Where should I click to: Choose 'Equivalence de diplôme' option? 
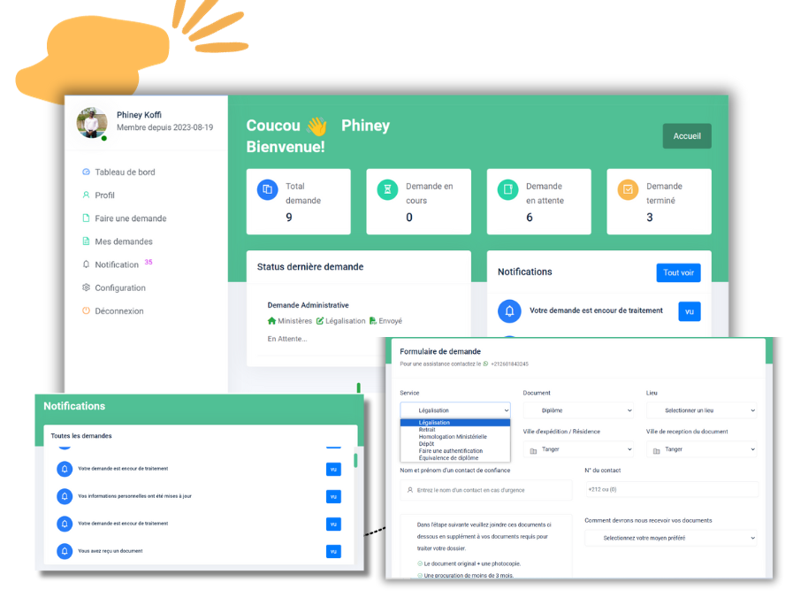(x=448, y=458)
